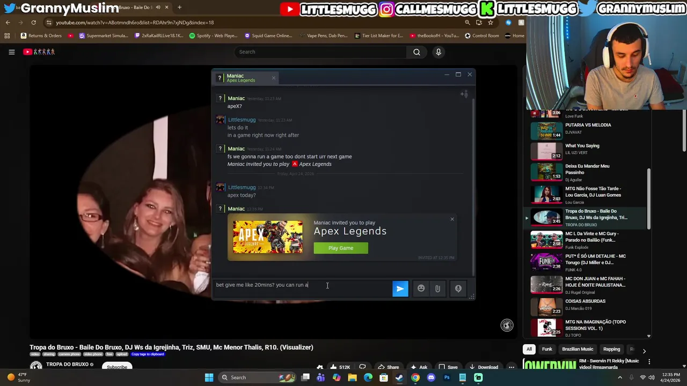
Task: Show hidden system tray icons
Action: 620,377
